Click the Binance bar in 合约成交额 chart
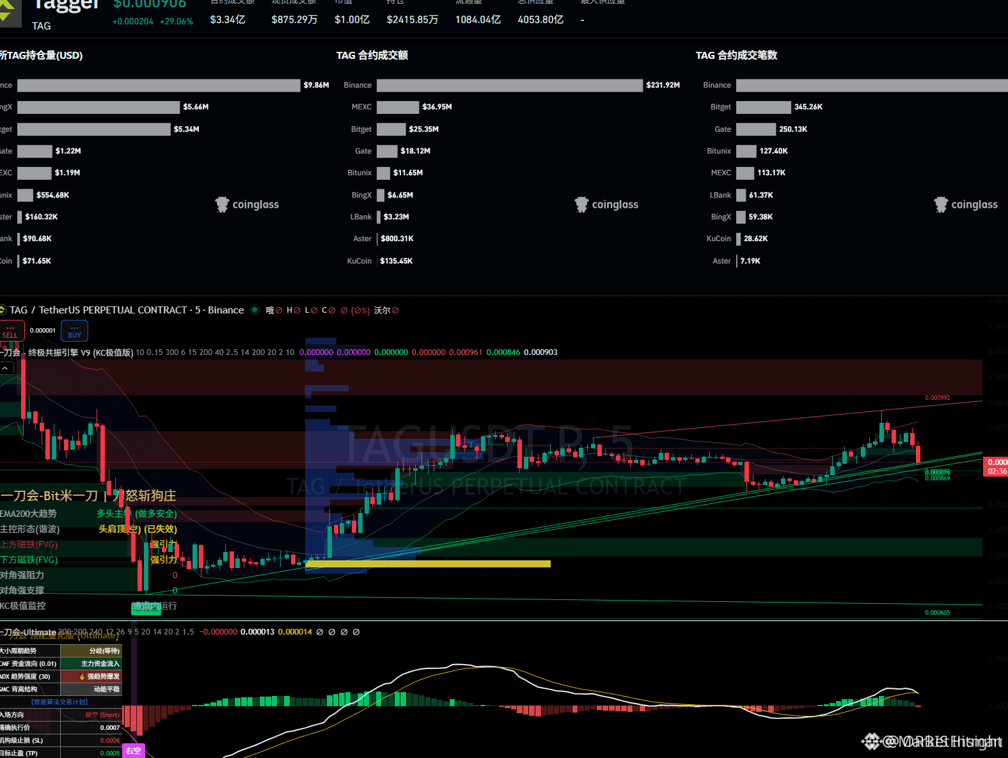This screenshot has width=1008, height=758. click(510, 85)
